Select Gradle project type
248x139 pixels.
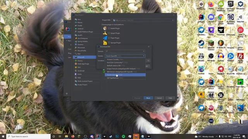click(80, 25)
